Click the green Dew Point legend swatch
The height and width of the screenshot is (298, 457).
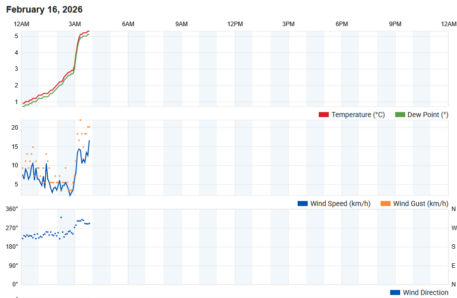pos(400,115)
